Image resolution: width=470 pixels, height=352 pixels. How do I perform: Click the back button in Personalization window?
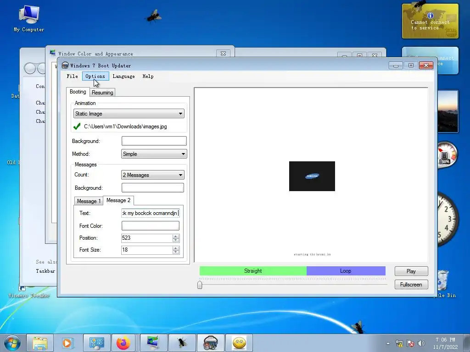[30, 68]
